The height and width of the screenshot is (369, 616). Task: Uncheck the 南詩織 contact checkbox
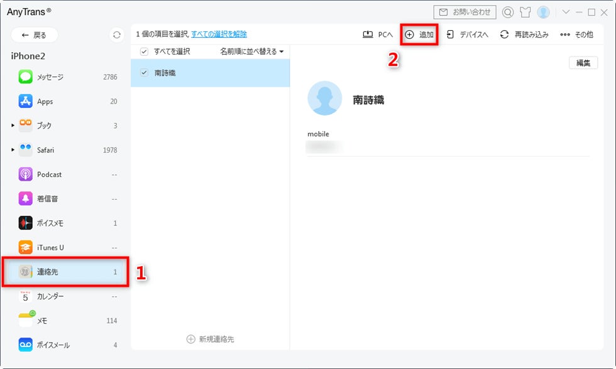point(144,73)
